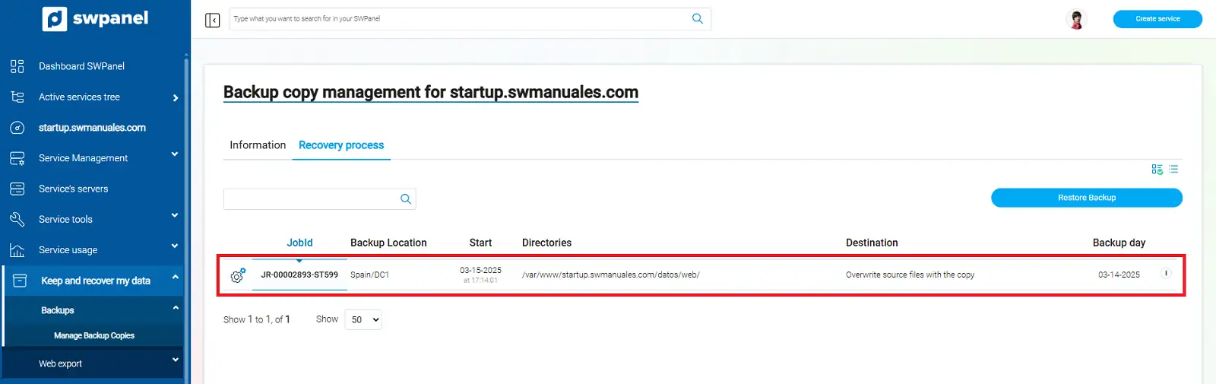Click the backup table search magnifier icon
Image resolution: width=1216 pixels, height=384 pixels.
click(406, 199)
